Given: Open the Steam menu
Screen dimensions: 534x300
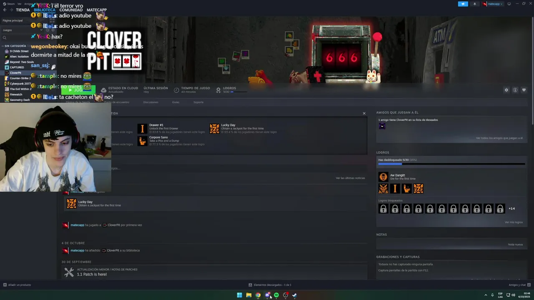Looking at the screenshot, I should [x=9, y=4].
